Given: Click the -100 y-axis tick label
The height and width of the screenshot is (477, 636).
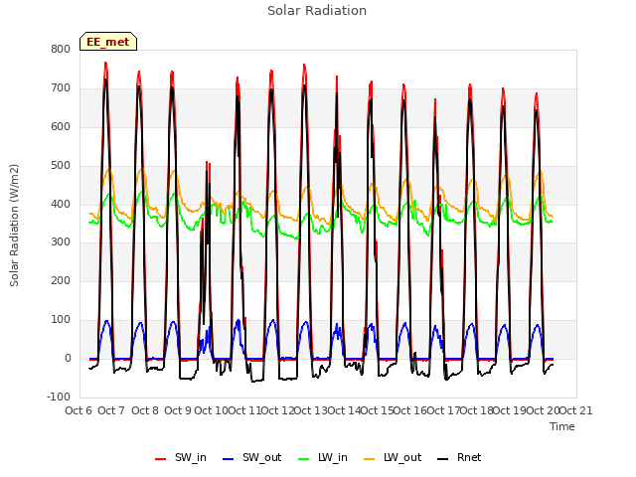Looking at the screenshot, I should 59,397.
